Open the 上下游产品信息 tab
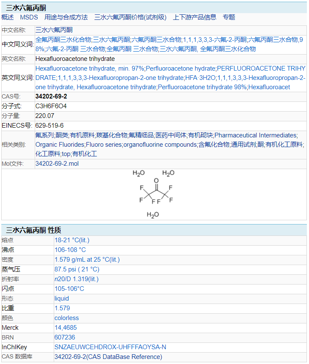The image size is (309, 364). click(195, 17)
